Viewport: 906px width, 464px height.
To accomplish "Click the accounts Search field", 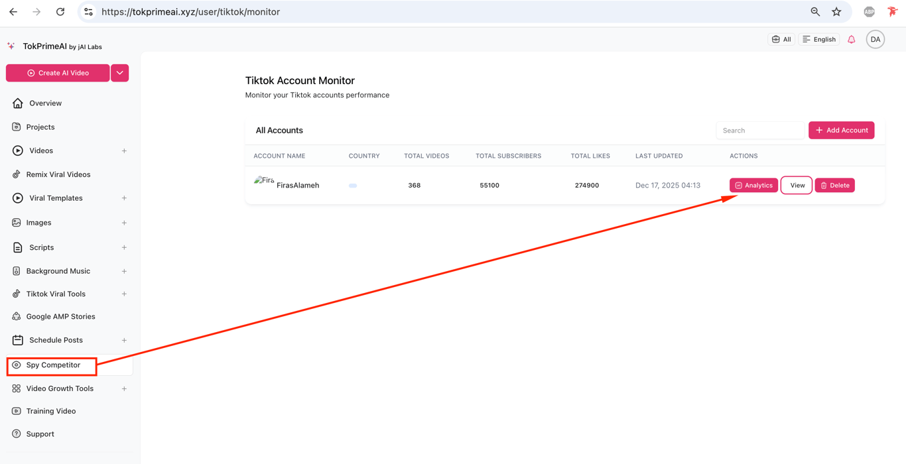I will tap(760, 131).
